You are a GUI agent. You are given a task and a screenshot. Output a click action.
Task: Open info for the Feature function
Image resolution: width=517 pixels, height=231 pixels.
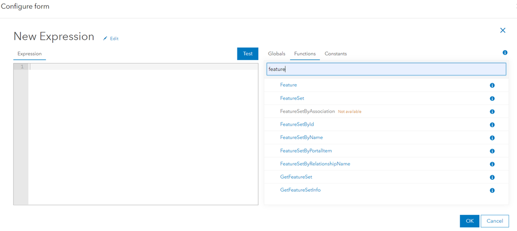492,85
